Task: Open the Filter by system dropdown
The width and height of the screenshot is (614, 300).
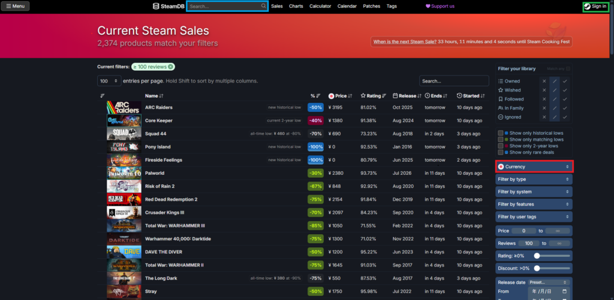Action: tap(534, 192)
